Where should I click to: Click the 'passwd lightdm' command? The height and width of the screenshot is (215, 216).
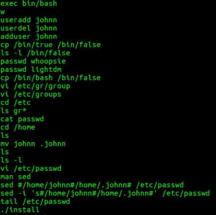[31, 69]
